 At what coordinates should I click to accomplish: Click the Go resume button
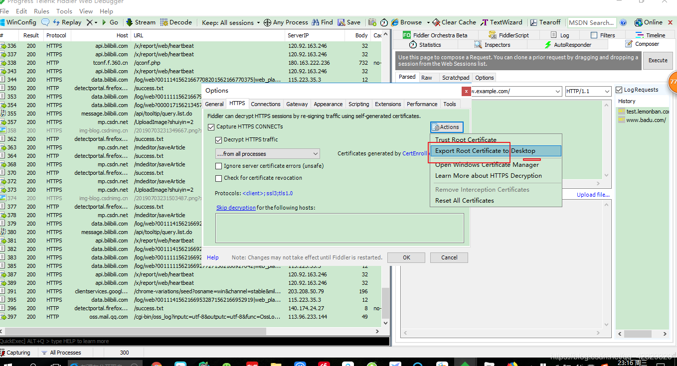point(110,22)
